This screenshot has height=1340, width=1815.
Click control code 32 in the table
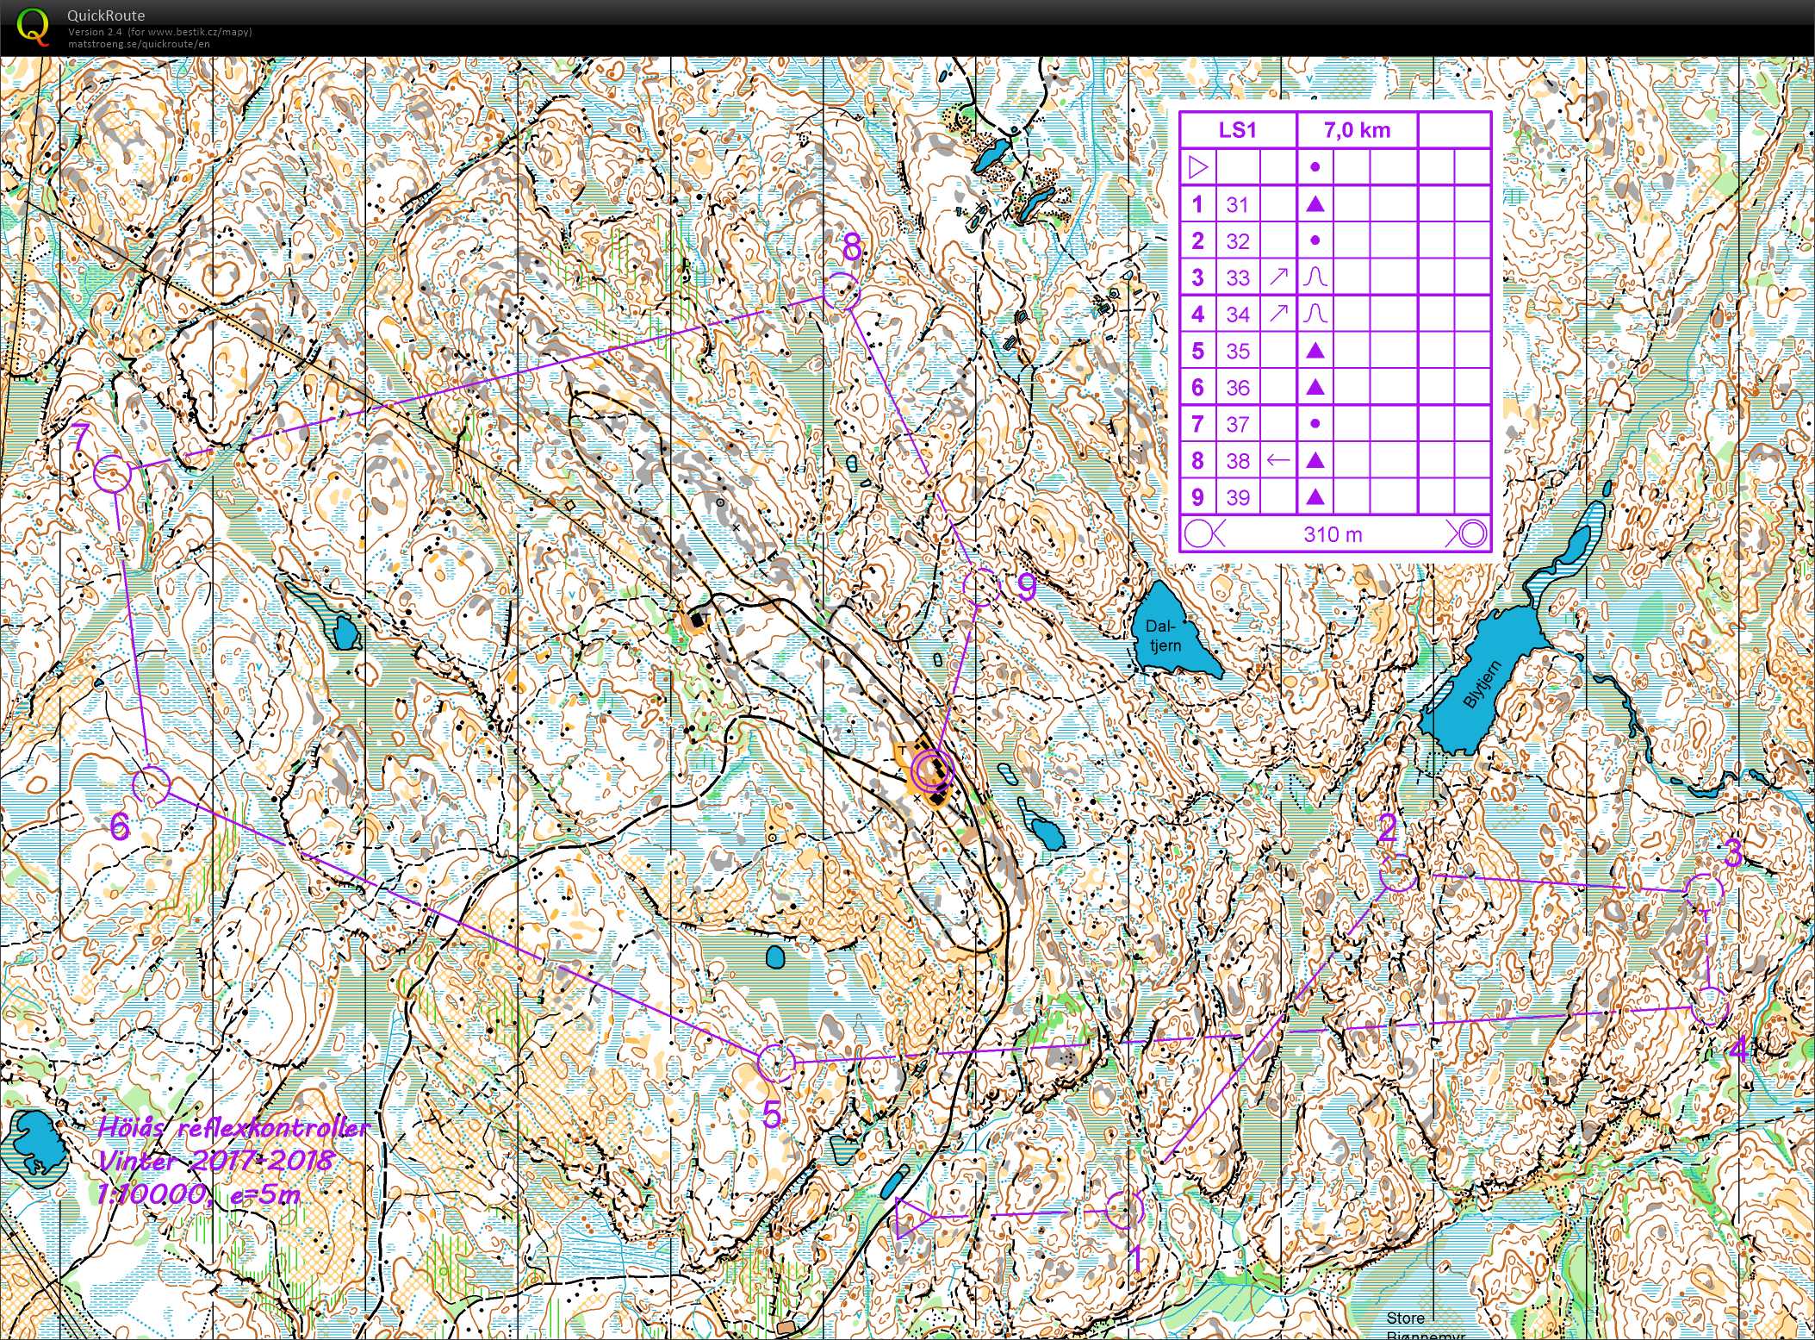click(x=1238, y=241)
